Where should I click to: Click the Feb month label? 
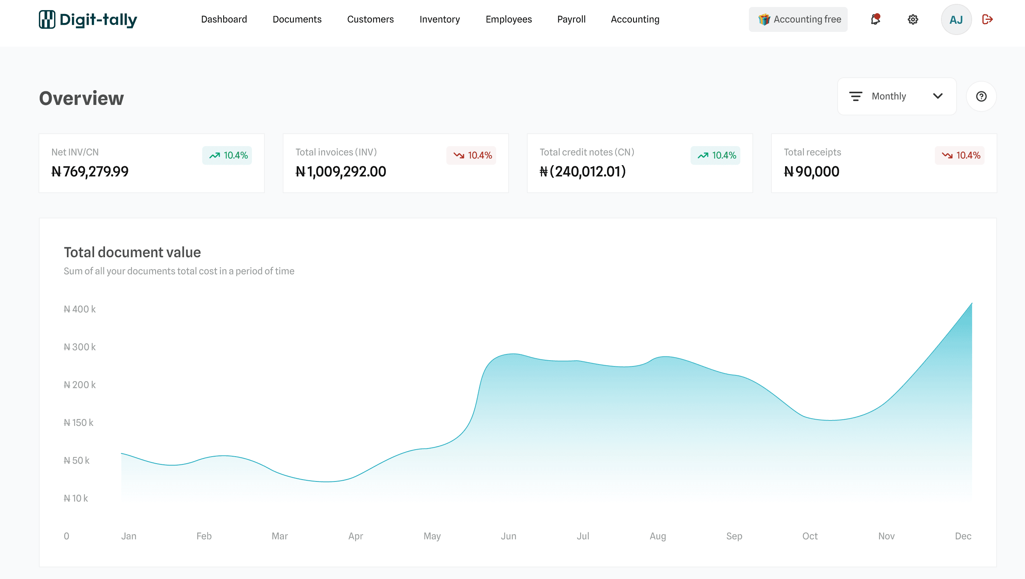[204, 535]
